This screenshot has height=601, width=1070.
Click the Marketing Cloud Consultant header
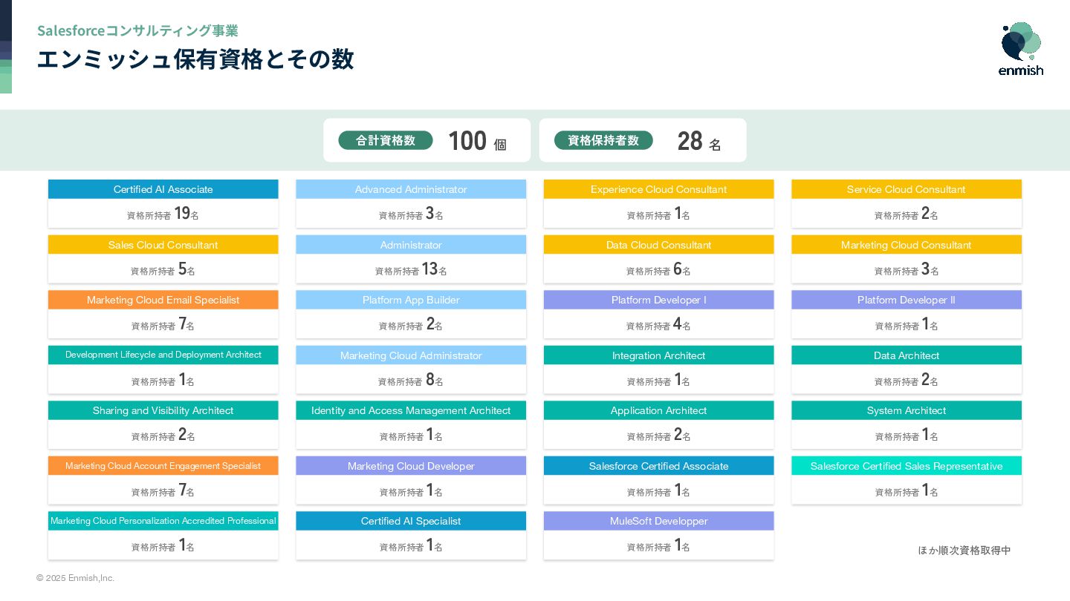[907, 245]
